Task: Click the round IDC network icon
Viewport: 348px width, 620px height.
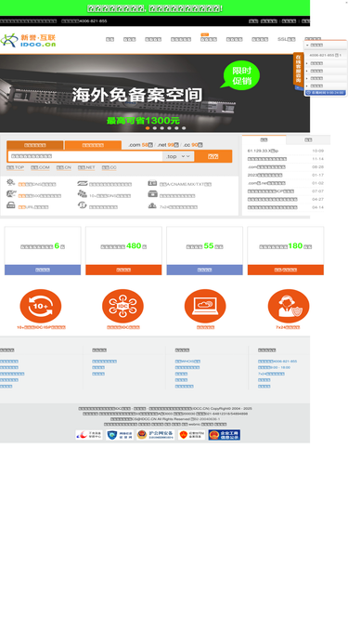Action: pos(122,306)
